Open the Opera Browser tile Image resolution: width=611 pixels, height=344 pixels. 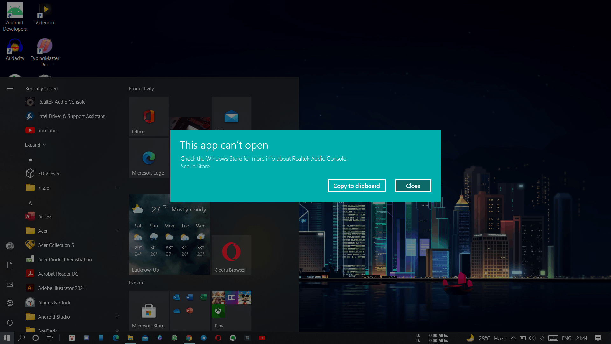231,255
